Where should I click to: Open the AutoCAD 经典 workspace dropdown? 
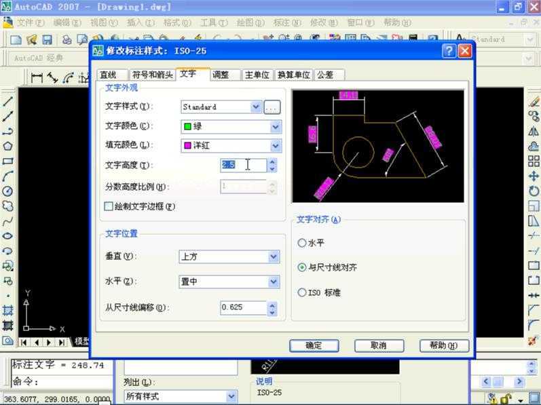coord(529,58)
